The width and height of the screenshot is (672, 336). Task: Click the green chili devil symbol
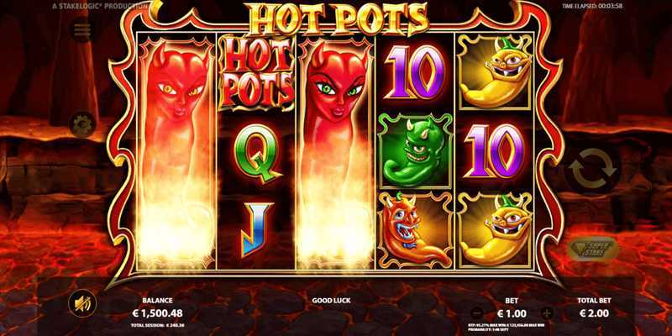click(x=415, y=152)
